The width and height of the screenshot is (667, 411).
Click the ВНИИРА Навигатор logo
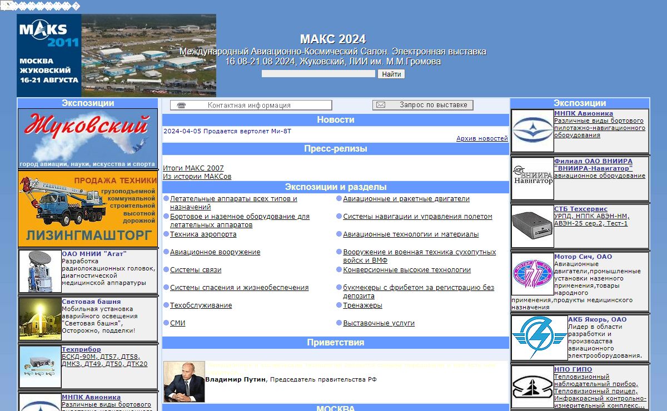532,179
